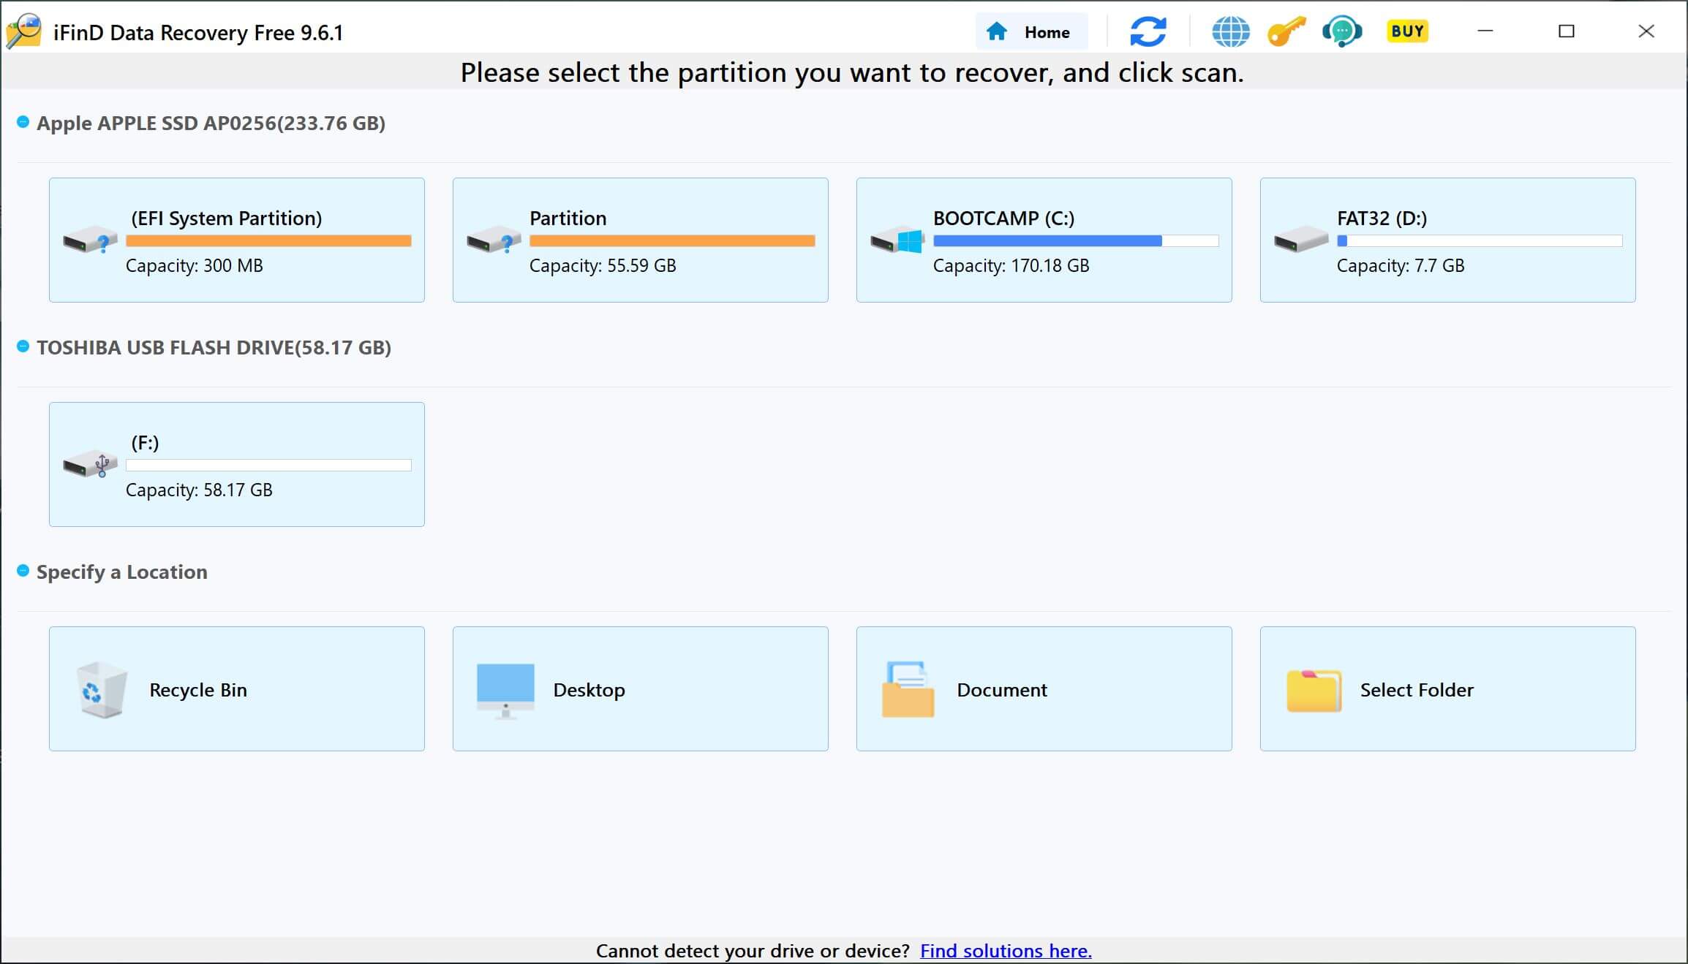1688x964 pixels.
Task: Click the Capacity: 55.59 GB text
Action: tap(603, 265)
